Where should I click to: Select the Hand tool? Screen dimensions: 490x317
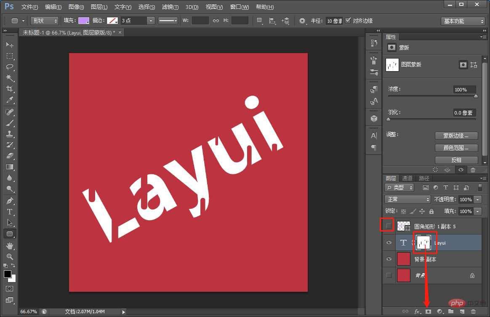(10, 246)
